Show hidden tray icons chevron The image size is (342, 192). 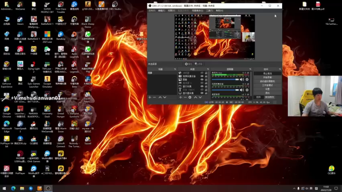pyautogui.click(x=294, y=189)
